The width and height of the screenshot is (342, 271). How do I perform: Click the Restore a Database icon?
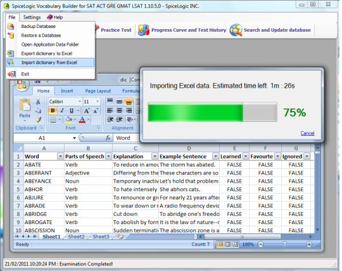click(x=11, y=36)
